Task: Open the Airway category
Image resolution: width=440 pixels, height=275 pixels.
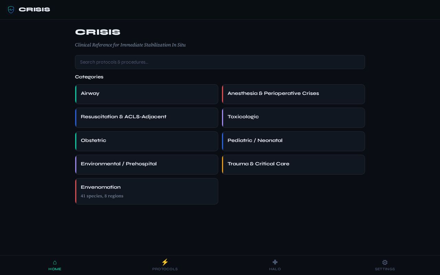Action: 146,94
